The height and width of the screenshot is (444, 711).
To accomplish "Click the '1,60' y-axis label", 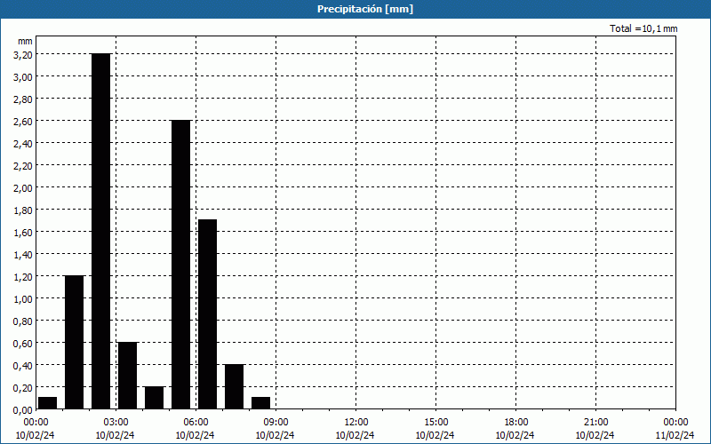I will 23,232.
